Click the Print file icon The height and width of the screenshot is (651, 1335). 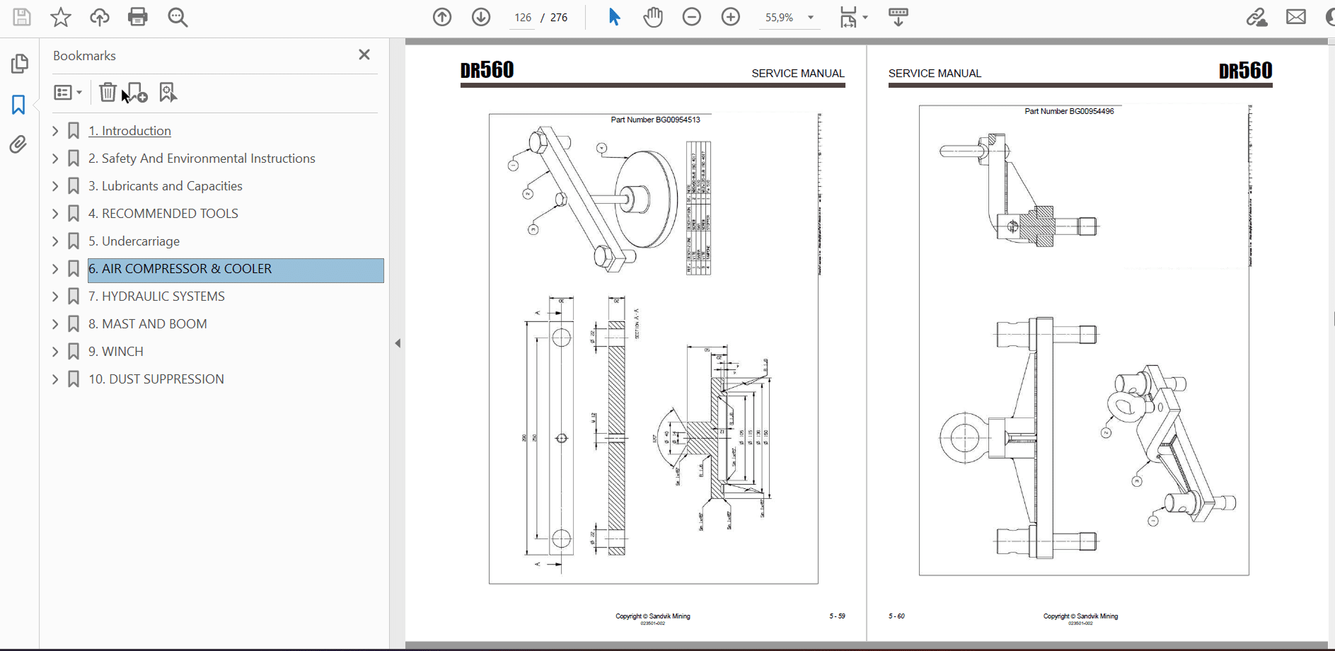138,17
